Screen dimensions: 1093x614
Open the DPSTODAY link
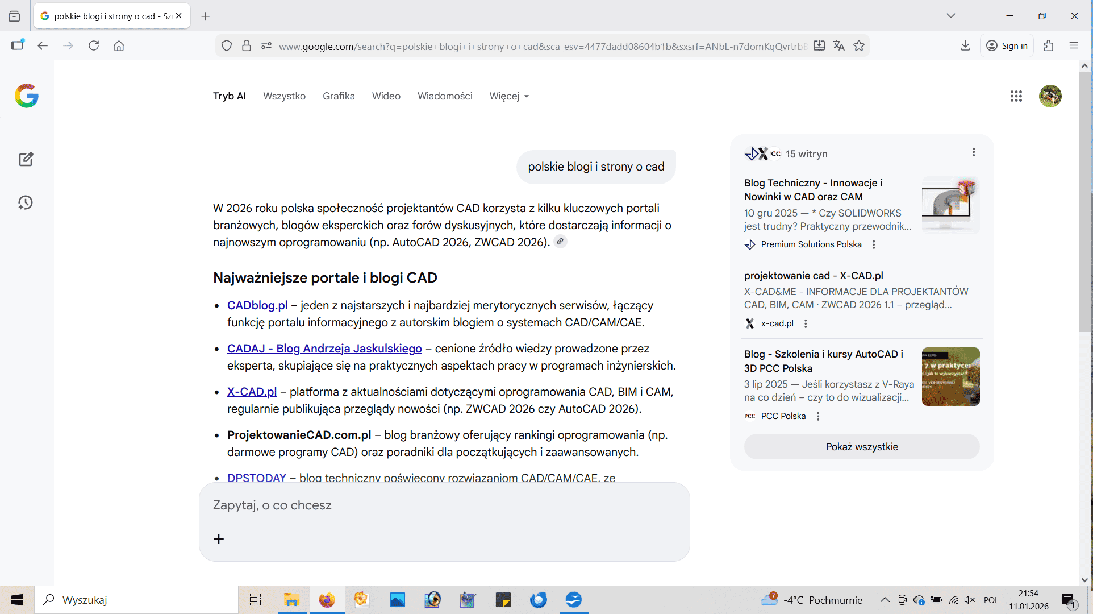[x=257, y=478]
